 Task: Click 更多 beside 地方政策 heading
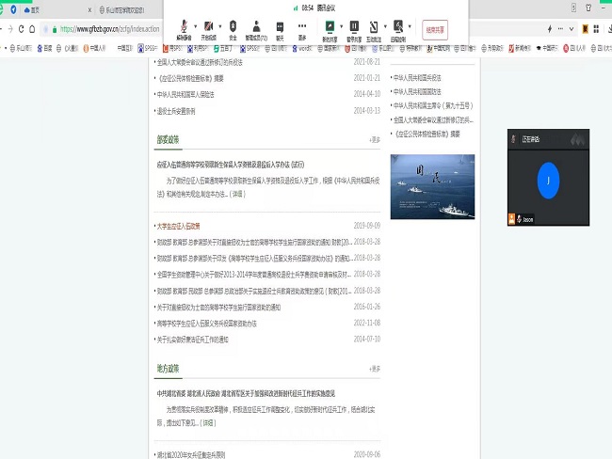click(x=375, y=369)
